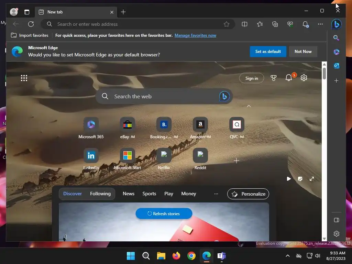Add a new quick link site

point(236,161)
